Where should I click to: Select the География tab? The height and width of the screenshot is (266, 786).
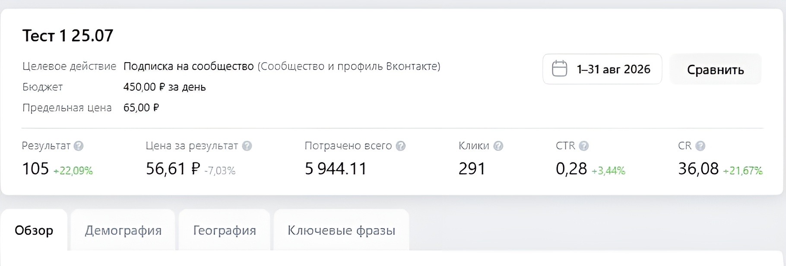[225, 230]
